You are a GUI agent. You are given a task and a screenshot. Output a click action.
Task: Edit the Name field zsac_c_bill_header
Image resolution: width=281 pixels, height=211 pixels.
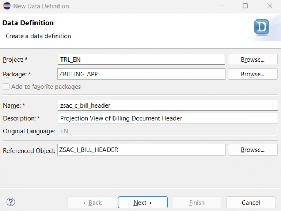[x=167, y=106]
